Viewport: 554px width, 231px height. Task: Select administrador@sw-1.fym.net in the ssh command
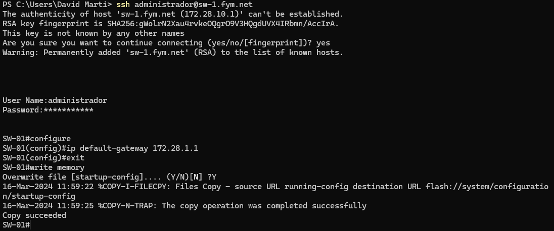tap(194, 5)
